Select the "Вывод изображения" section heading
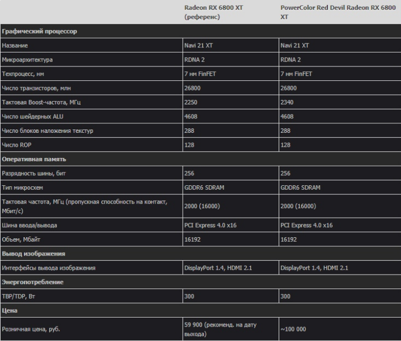The width and height of the screenshot is (401, 341). pyautogui.click(x=34, y=253)
